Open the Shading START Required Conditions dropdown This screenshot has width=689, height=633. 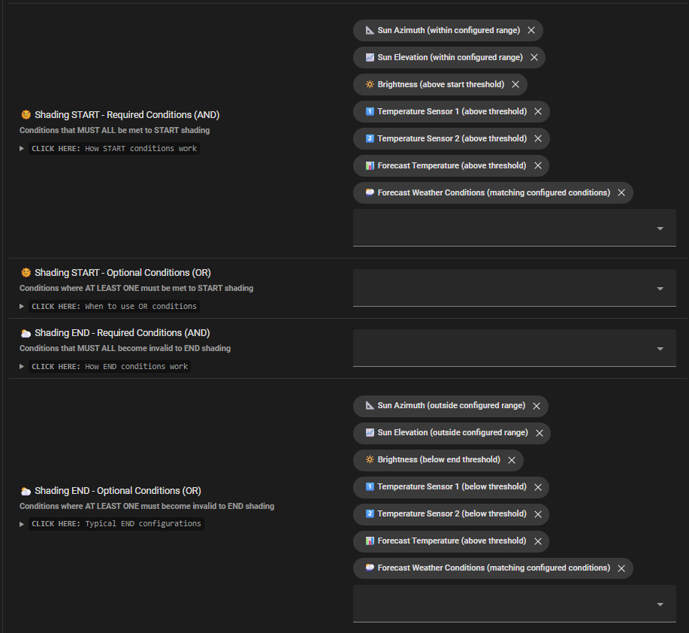tap(660, 229)
